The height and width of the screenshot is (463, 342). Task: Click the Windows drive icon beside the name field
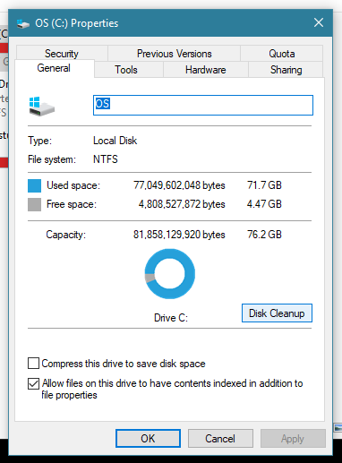click(x=41, y=106)
